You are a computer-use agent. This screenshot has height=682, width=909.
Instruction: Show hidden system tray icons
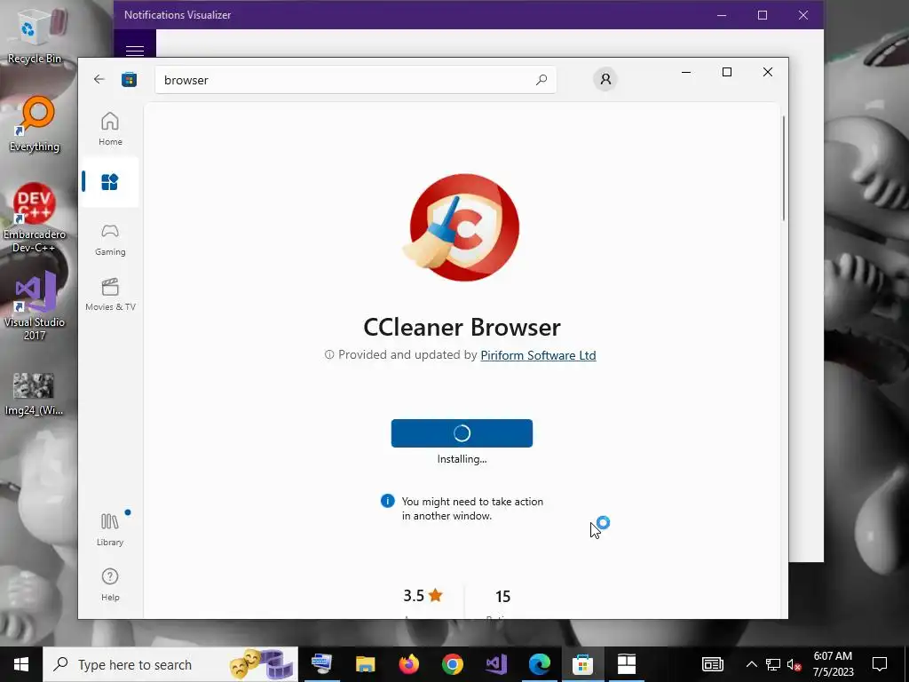click(x=751, y=664)
